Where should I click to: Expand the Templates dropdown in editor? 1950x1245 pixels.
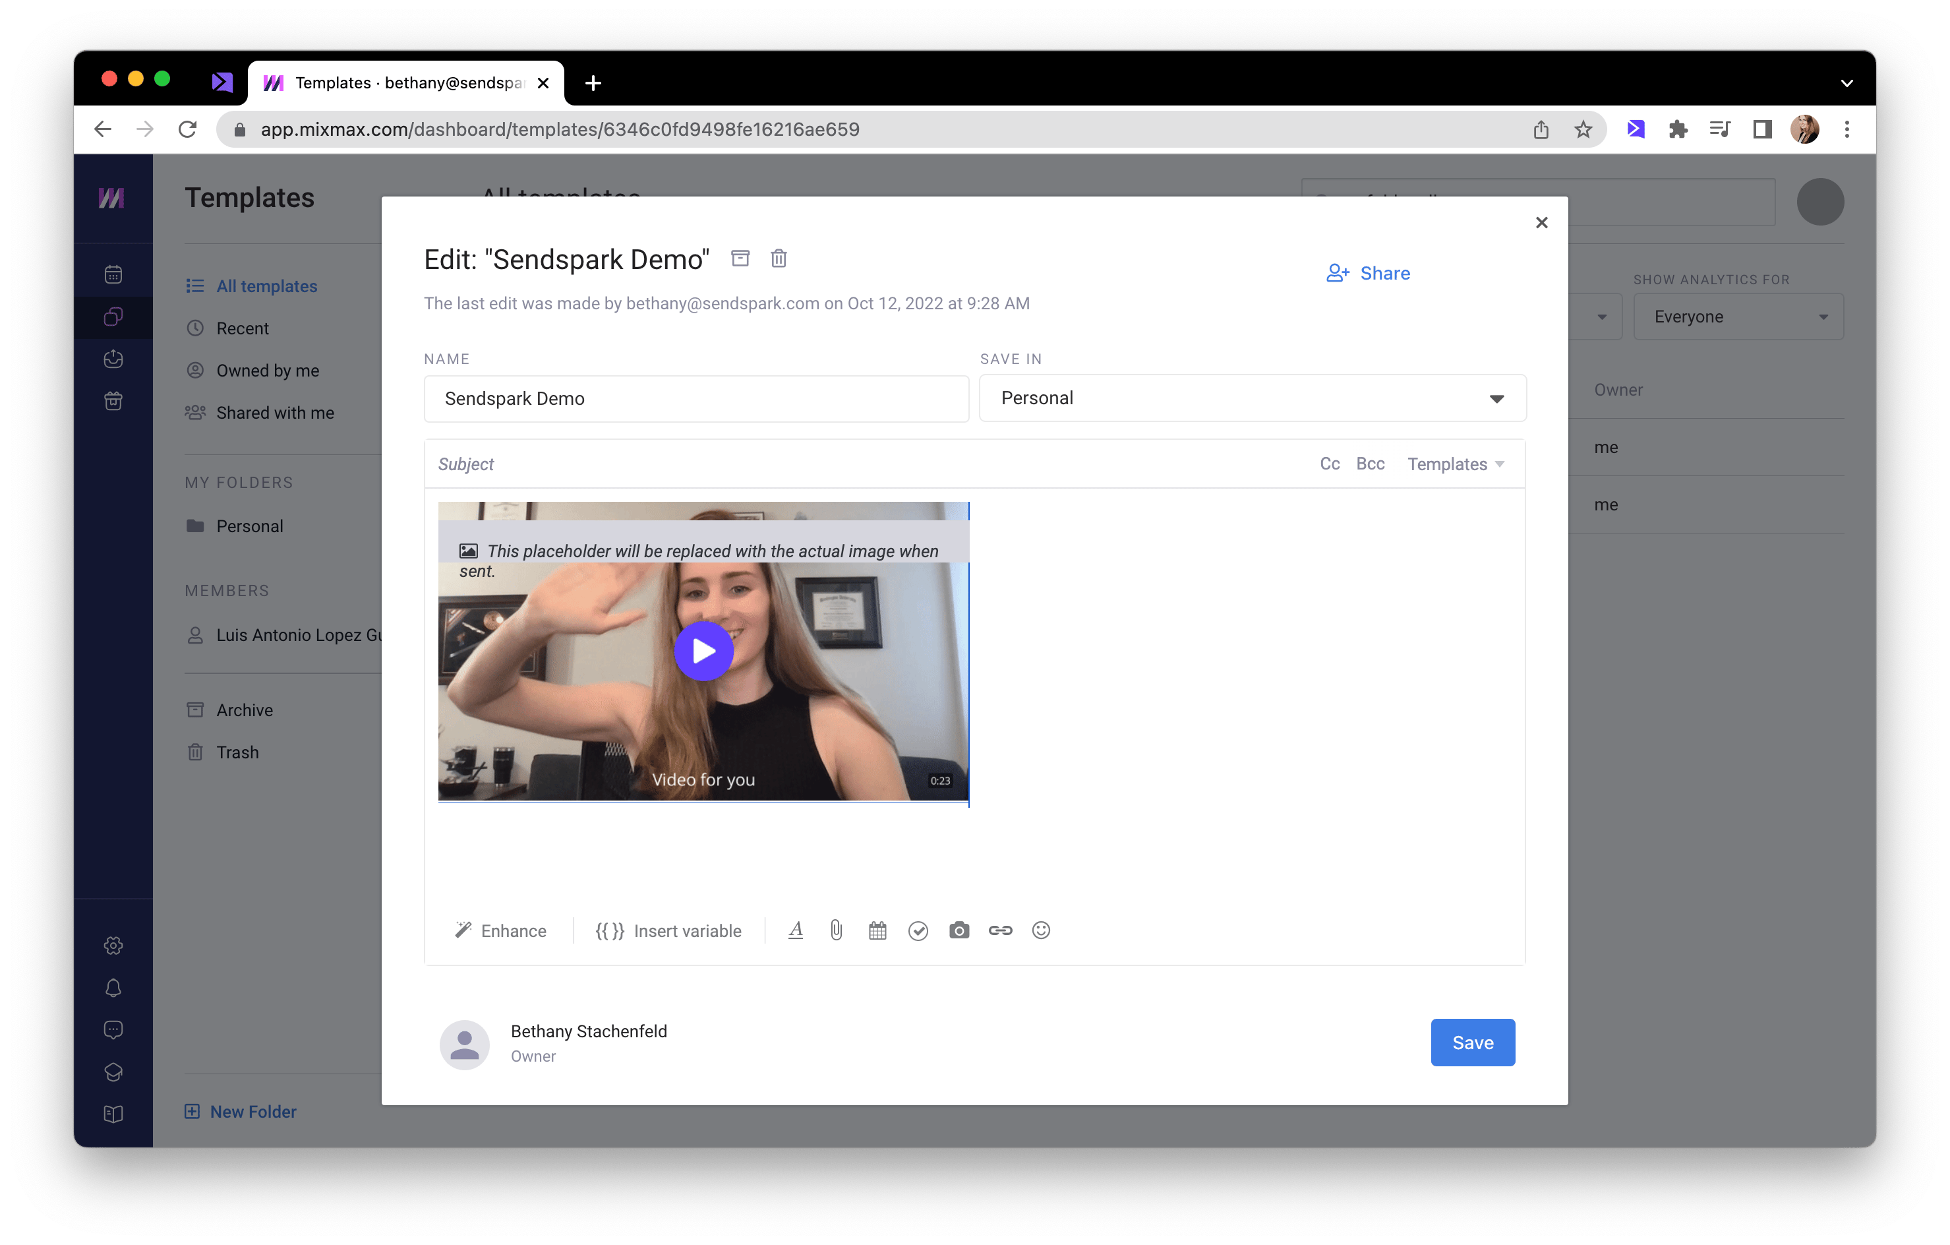click(1455, 464)
